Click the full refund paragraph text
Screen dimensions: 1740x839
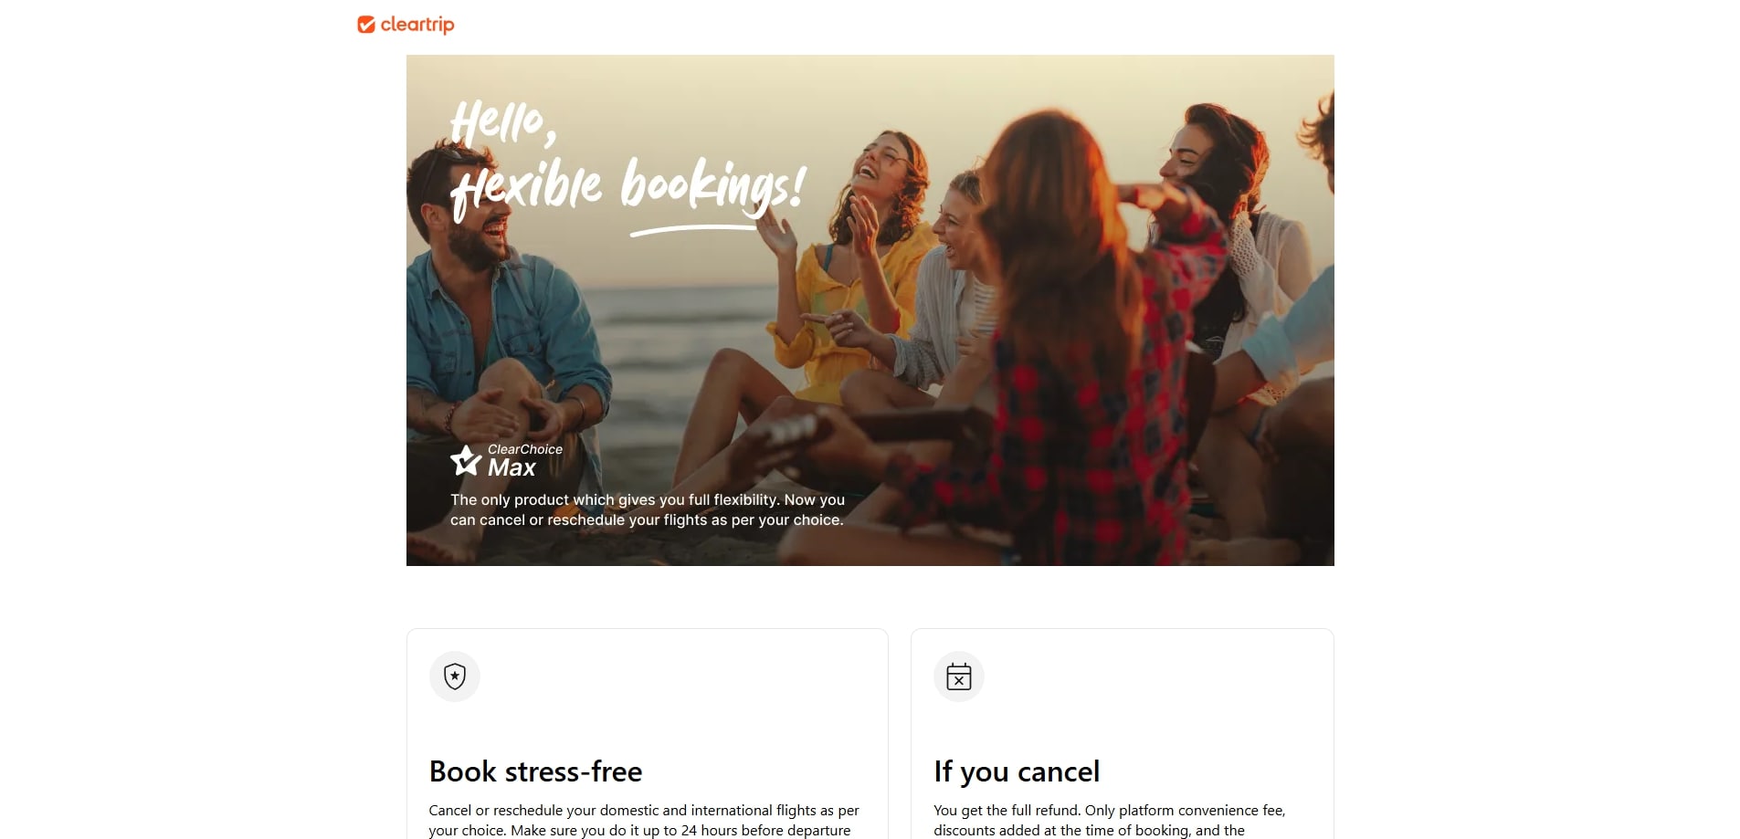[1110, 820]
